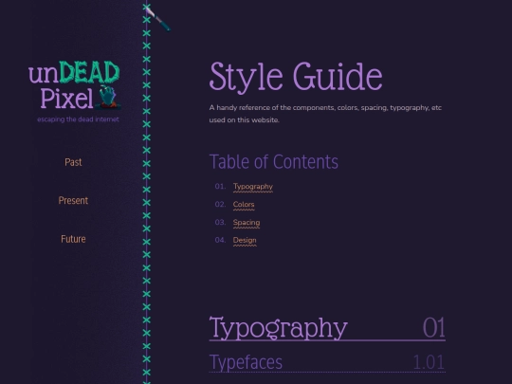512x384 pixels.
Task: Jump to Colors section link
Action: [244, 205]
